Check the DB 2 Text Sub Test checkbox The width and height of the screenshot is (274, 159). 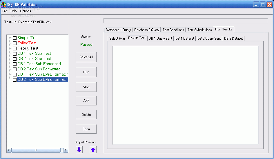15,59
